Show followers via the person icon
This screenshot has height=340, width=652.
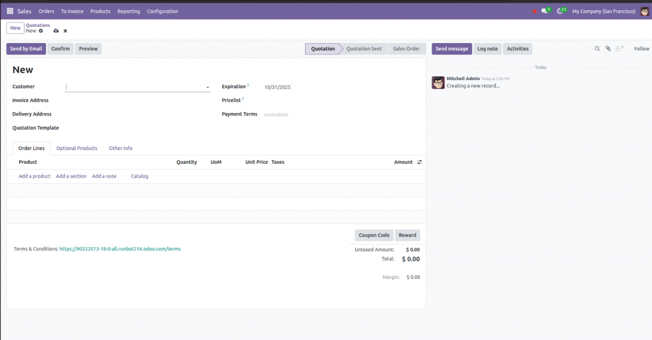click(618, 49)
